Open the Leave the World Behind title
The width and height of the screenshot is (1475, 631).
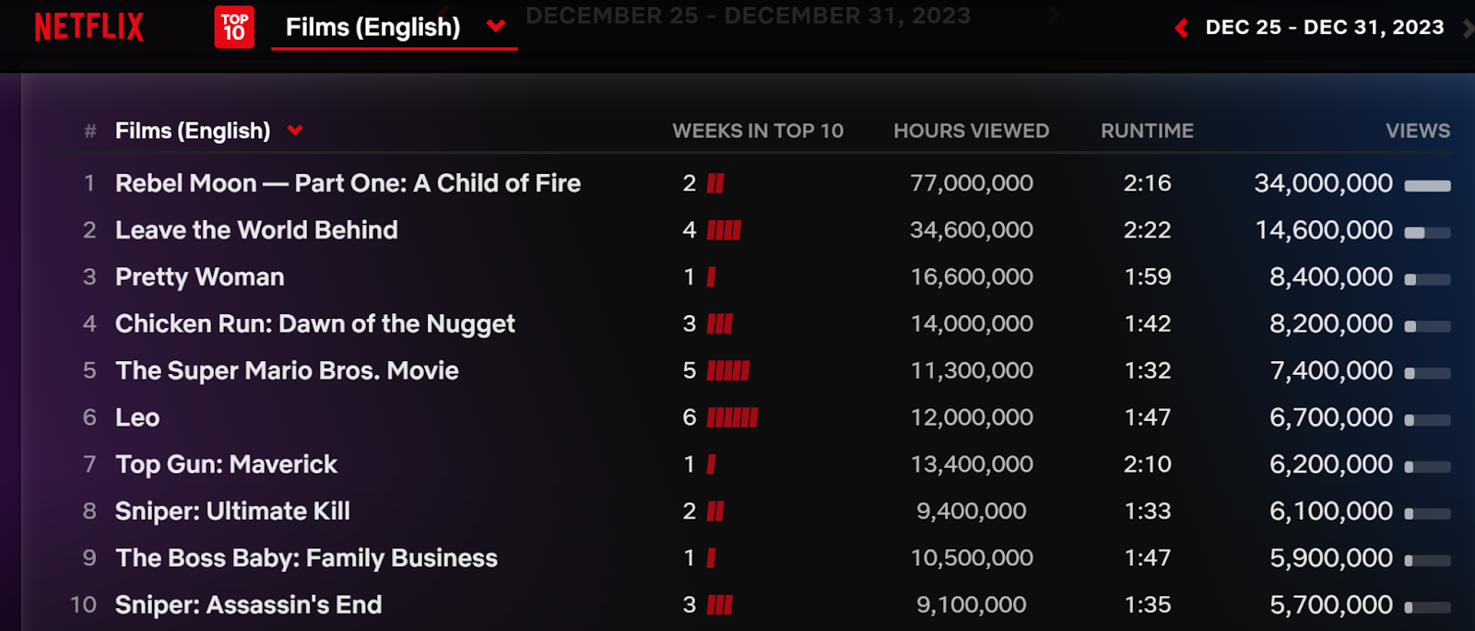pos(256,230)
